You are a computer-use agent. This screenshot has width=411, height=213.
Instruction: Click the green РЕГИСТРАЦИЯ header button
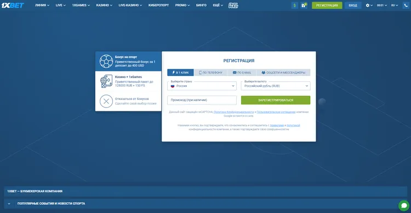(327, 5)
